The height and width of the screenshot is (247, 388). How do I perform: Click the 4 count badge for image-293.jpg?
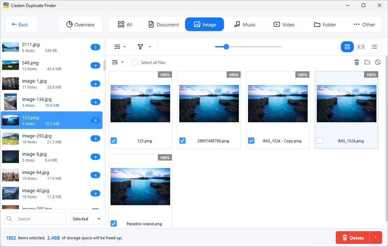point(95,138)
